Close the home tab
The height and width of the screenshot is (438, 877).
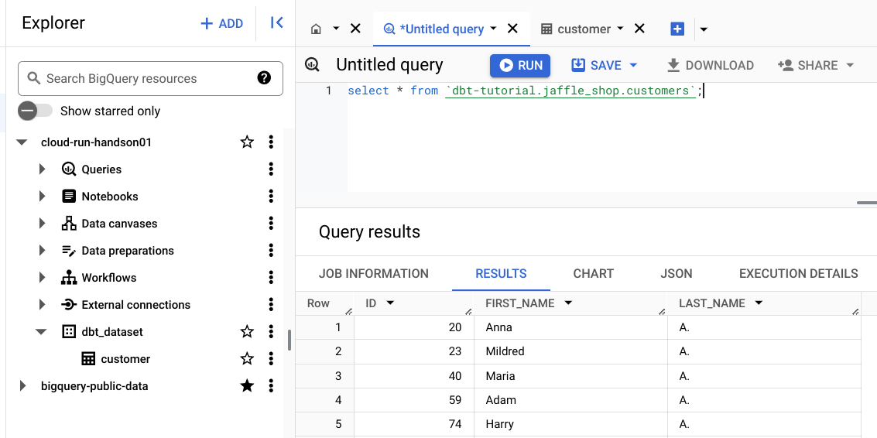pyautogui.click(x=355, y=29)
